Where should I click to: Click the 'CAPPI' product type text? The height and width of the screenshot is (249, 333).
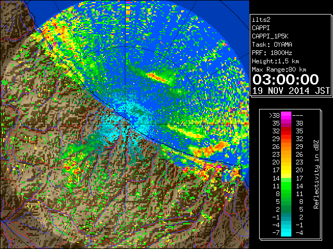point(261,28)
